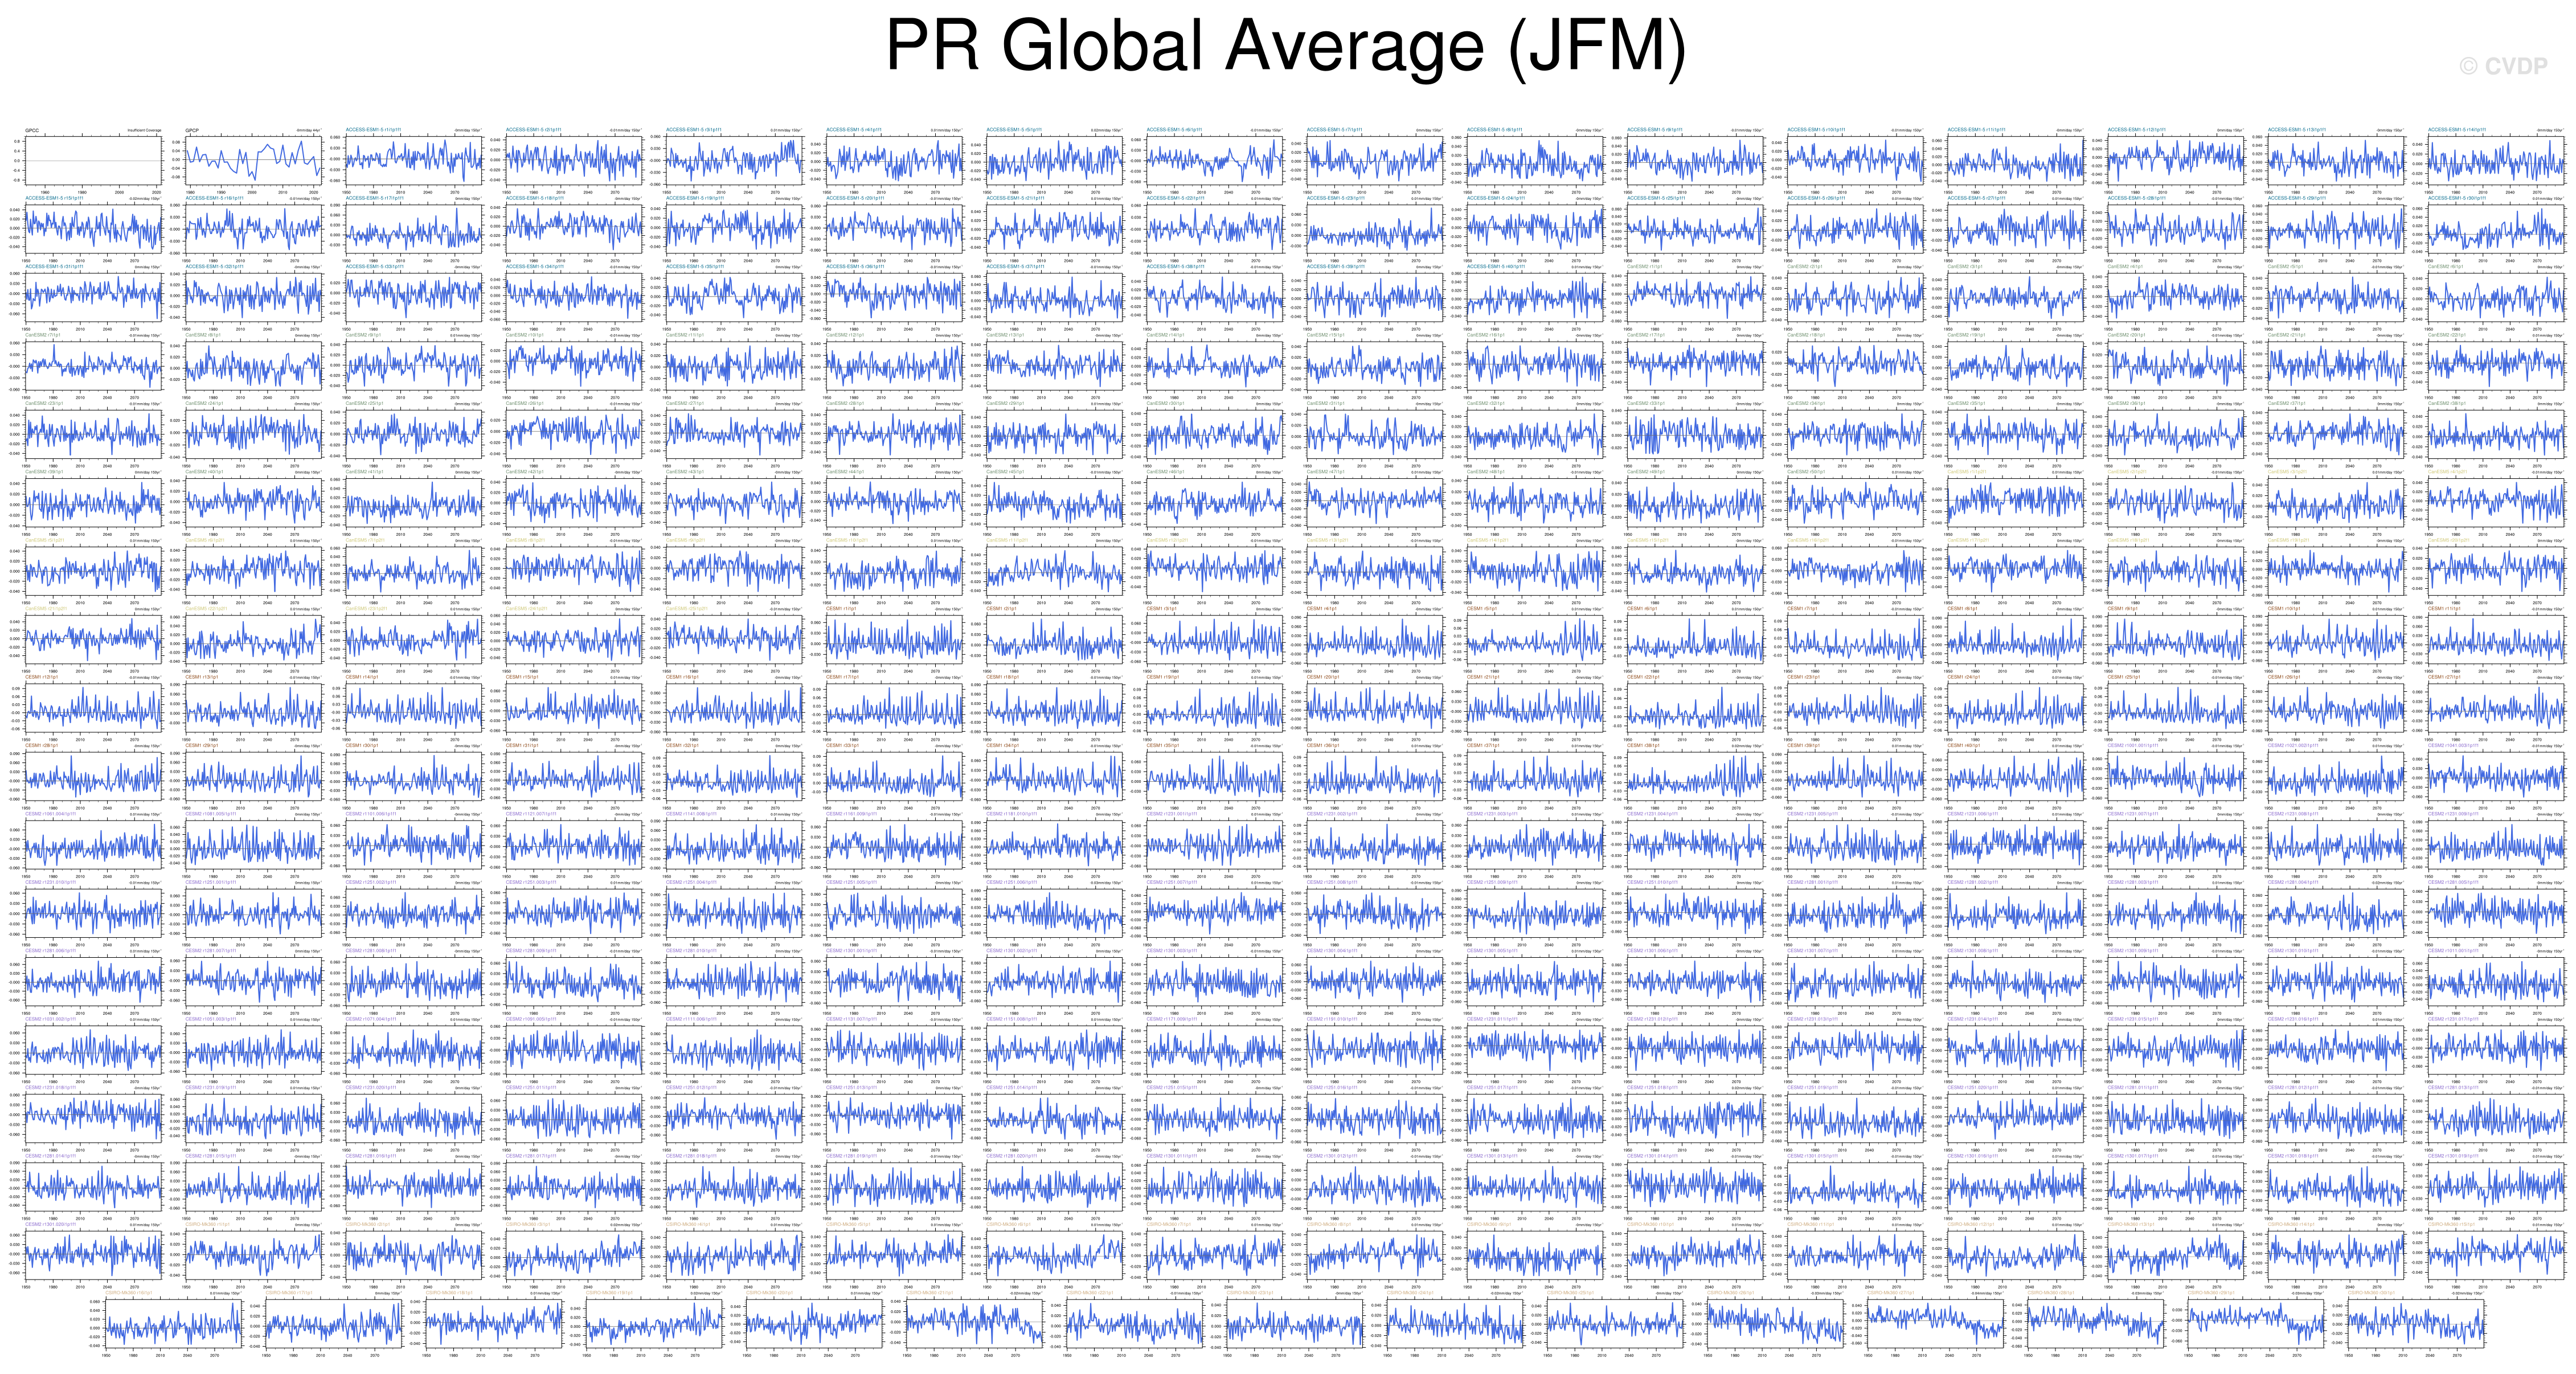Open ACCESS-ESM1-5 r33i1p1f1 timeseries panel

click(413, 297)
